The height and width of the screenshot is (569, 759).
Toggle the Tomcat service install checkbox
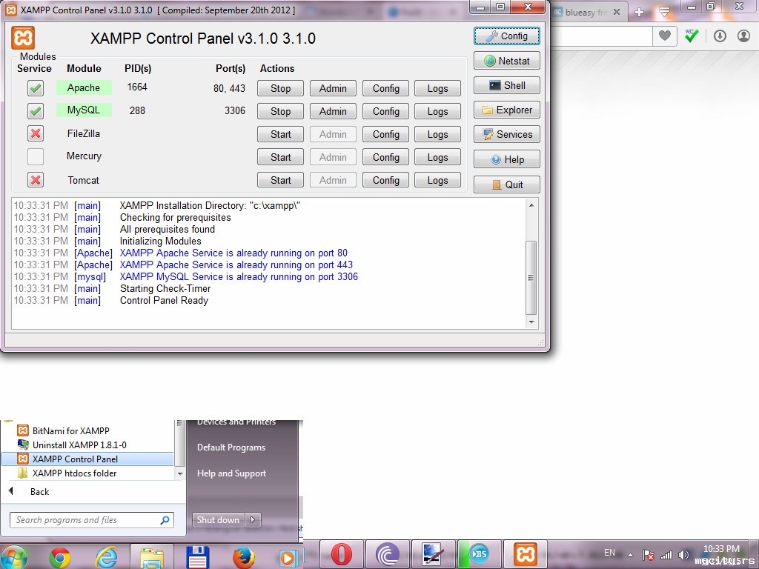[x=36, y=179]
